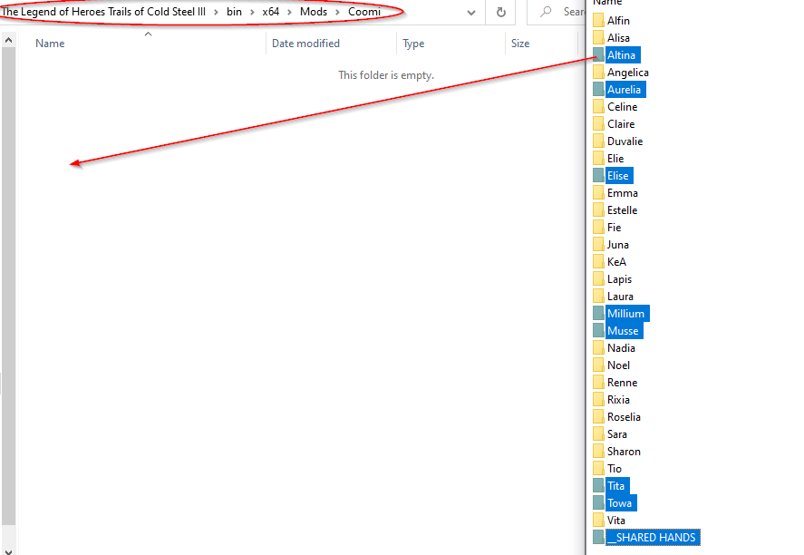This screenshot has width=804, height=555.
Task: Click the Rixia folder icon
Action: coord(598,400)
